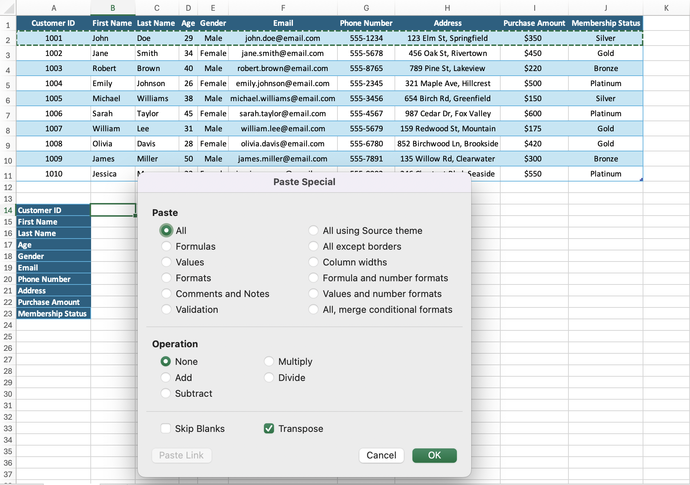Click the Emily first name cell
690x485 pixels.
tap(113, 83)
